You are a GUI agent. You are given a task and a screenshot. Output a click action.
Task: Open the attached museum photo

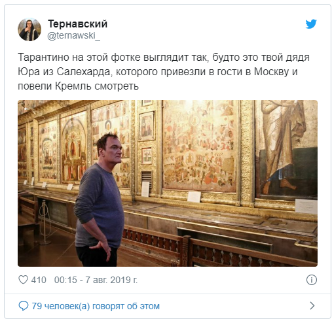168,183
